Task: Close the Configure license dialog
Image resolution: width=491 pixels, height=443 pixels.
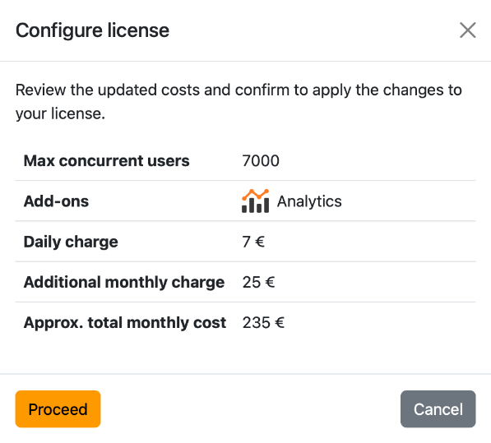Action: tap(467, 30)
